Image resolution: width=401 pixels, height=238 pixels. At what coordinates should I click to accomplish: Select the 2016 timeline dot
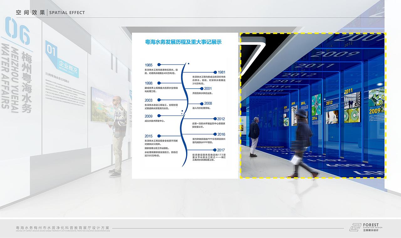click(215, 134)
